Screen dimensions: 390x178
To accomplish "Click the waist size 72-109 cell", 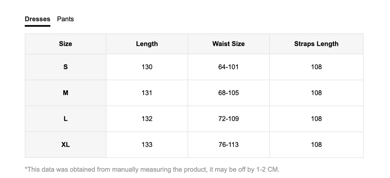I will [x=229, y=119].
